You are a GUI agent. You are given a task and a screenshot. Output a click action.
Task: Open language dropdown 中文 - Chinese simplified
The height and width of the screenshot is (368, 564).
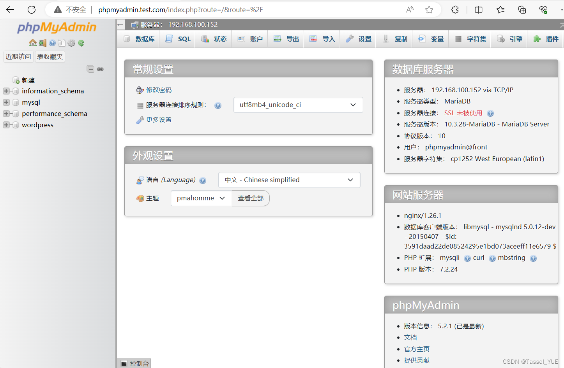tap(289, 180)
